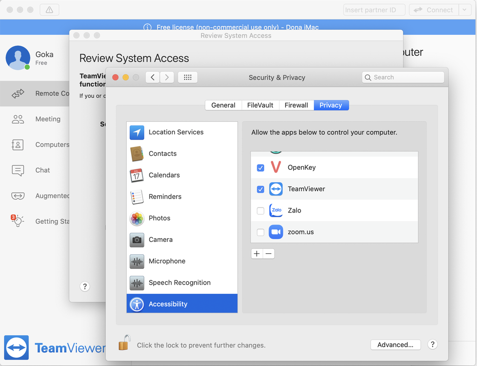Click 'Free license (non-commercial use only)' banner text
Image resolution: width=477 pixels, height=366 pixels.
(x=218, y=27)
